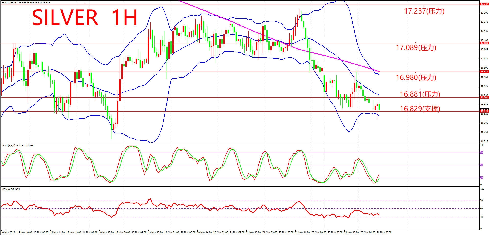Click the 18 Nov 12:00 time axis label
This screenshot has height=235, width=490.
click(106, 232)
